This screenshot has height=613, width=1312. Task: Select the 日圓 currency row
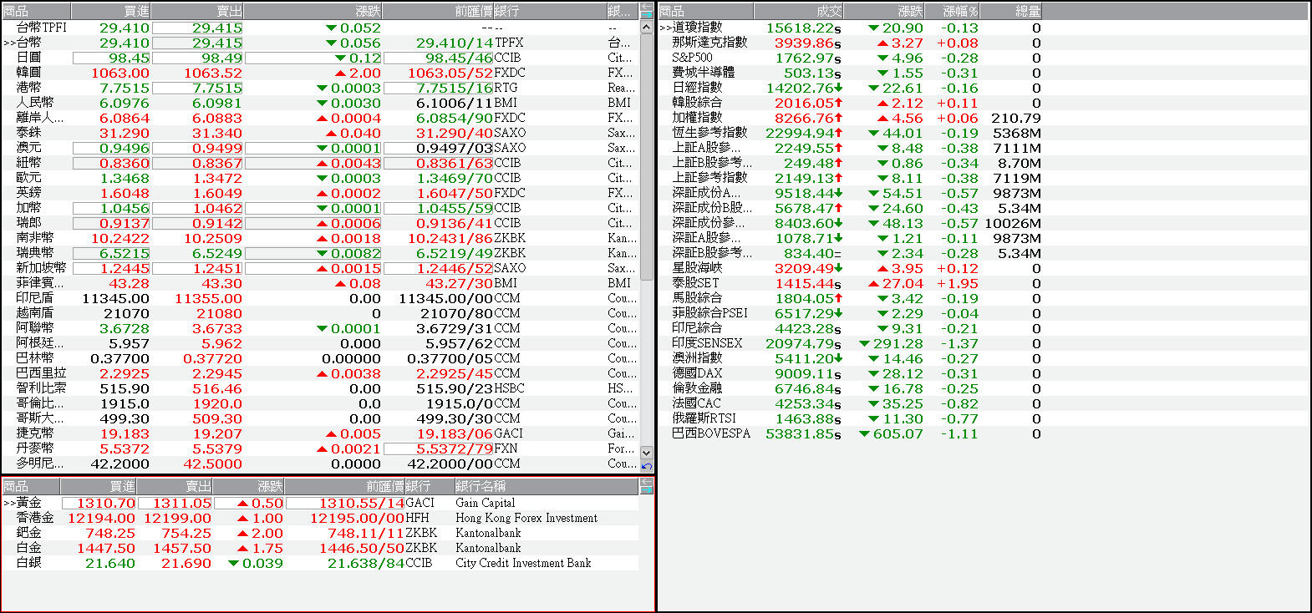[x=321, y=58]
